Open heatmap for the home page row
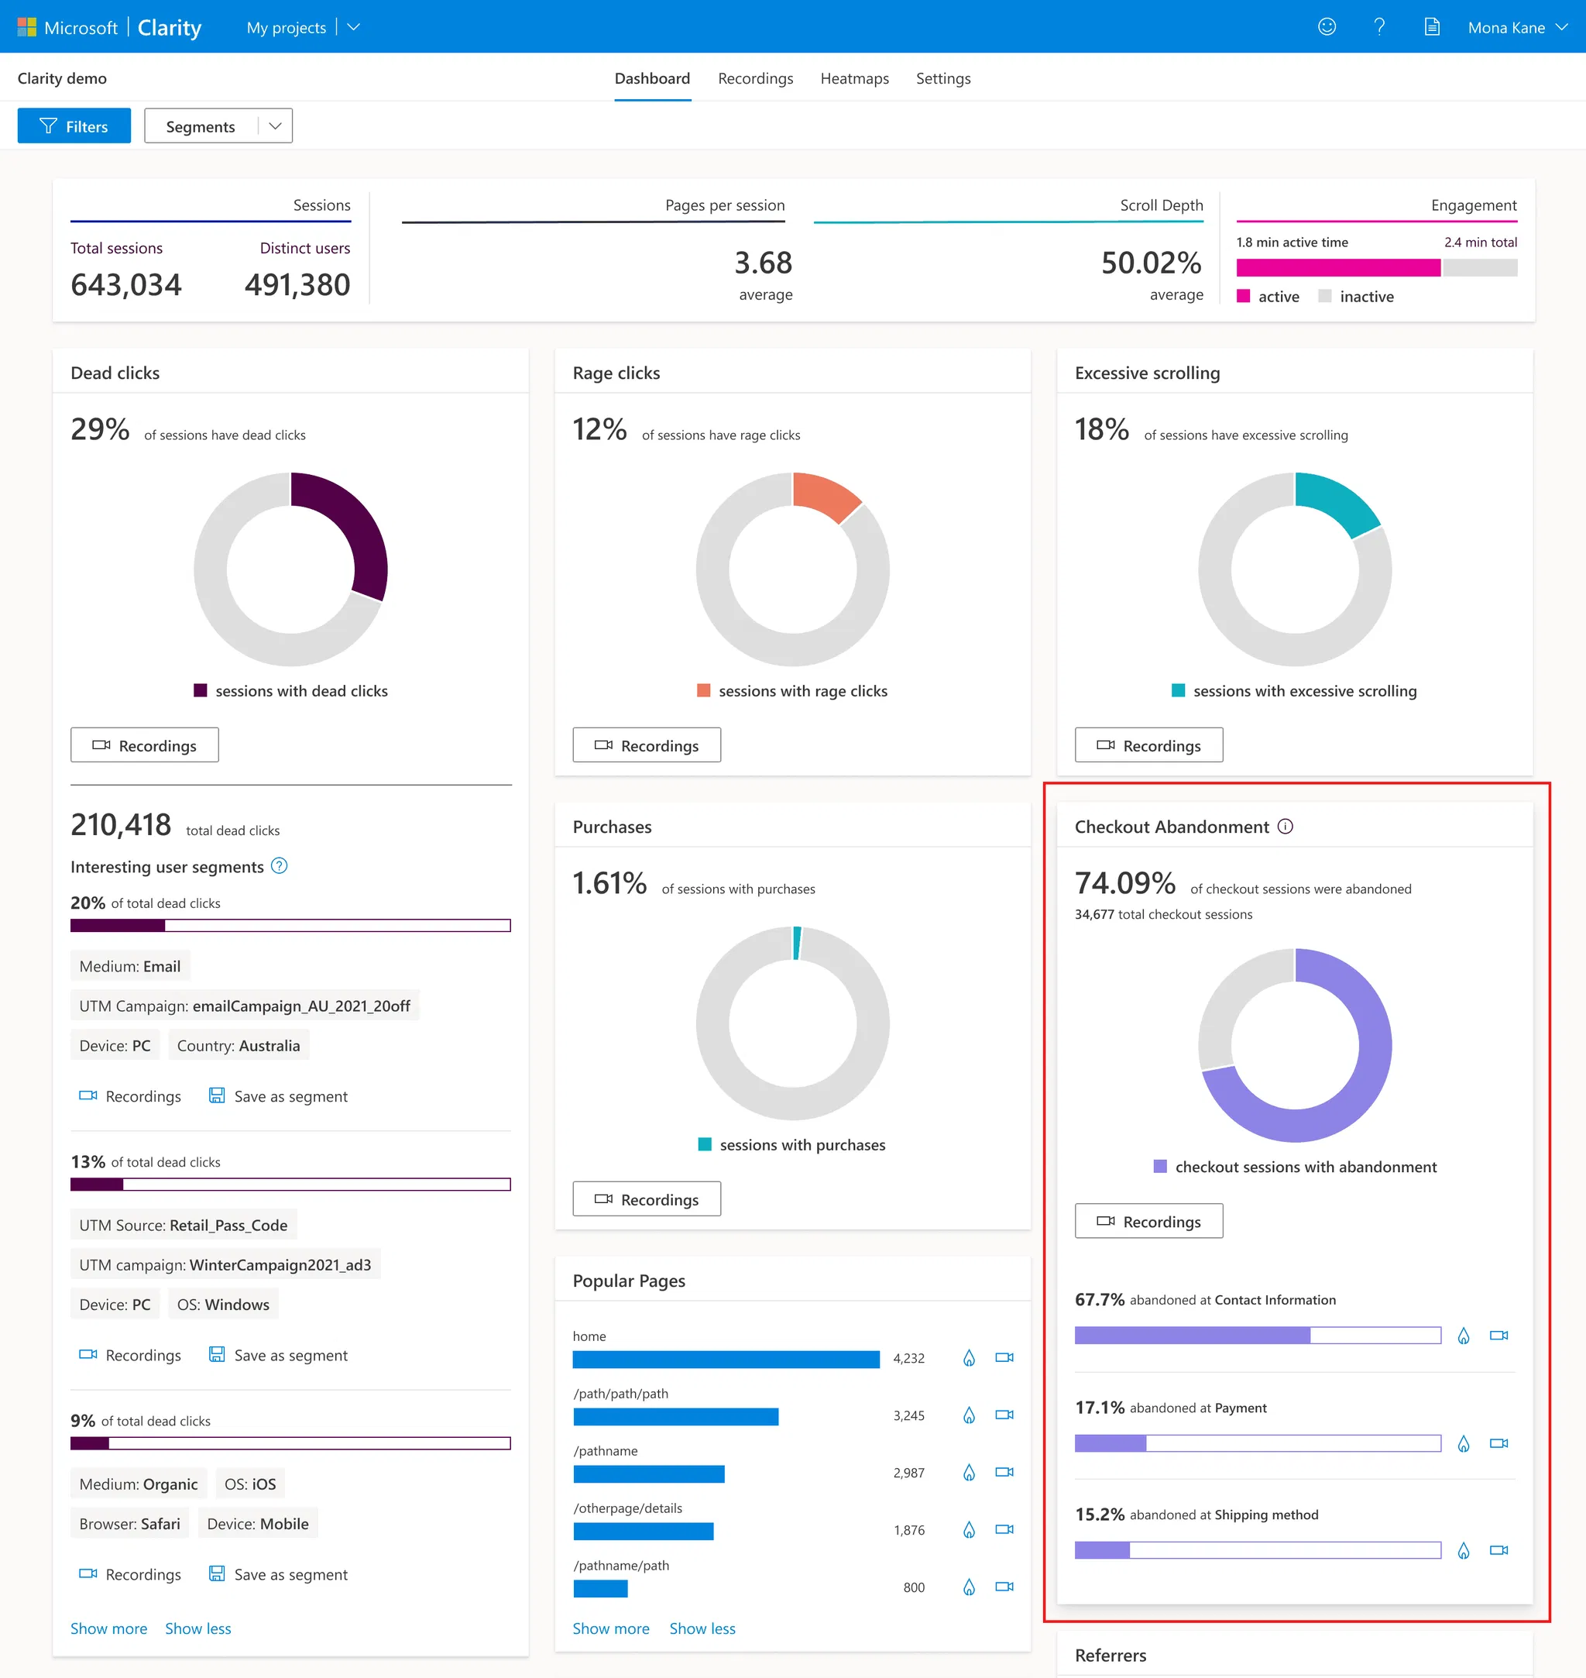This screenshot has width=1586, height=1678. tap(969, 1357)
